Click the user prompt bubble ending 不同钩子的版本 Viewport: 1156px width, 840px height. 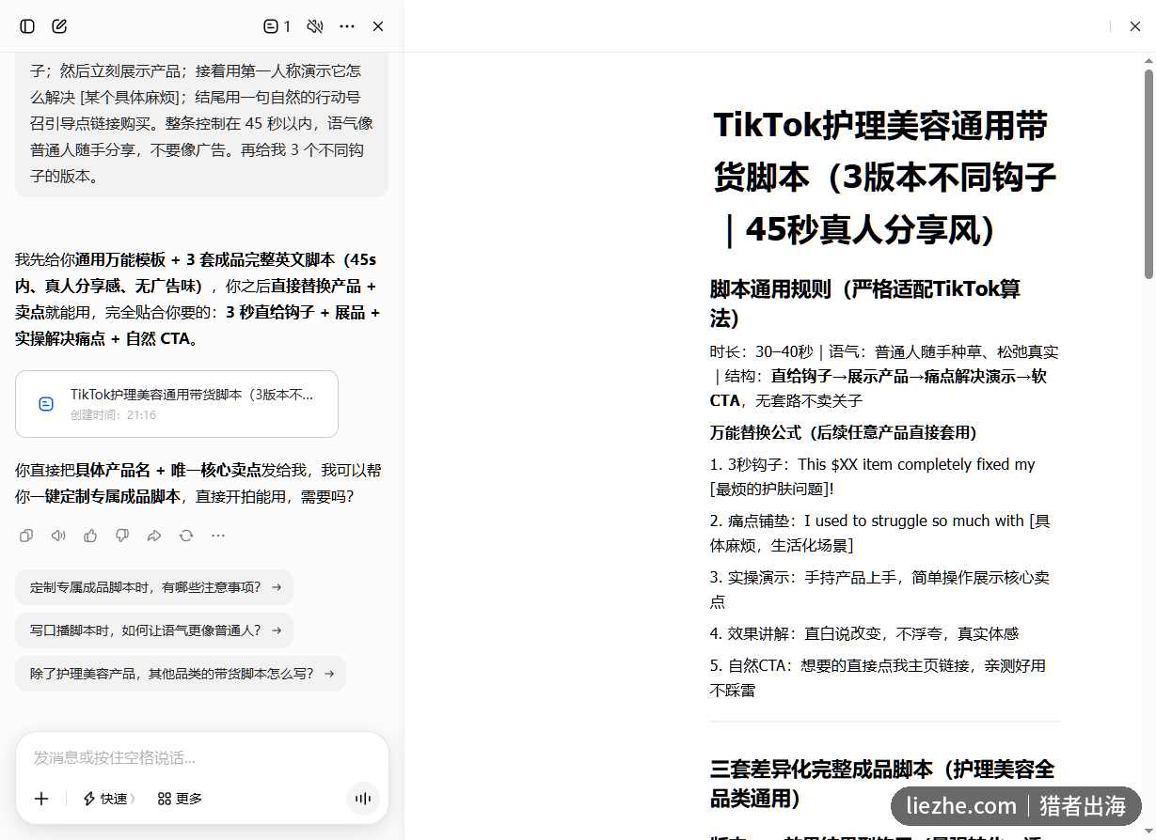[201, 122]
